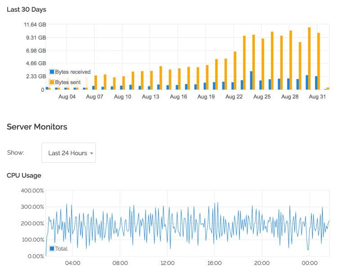Open the Last 24 Hours dropdown
This screenshot has width=343, height=269.
(x=68, y=153)
